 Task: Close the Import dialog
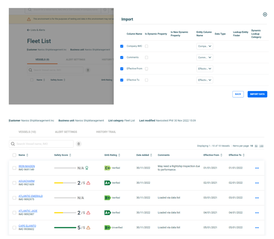[x=265, y=14]
